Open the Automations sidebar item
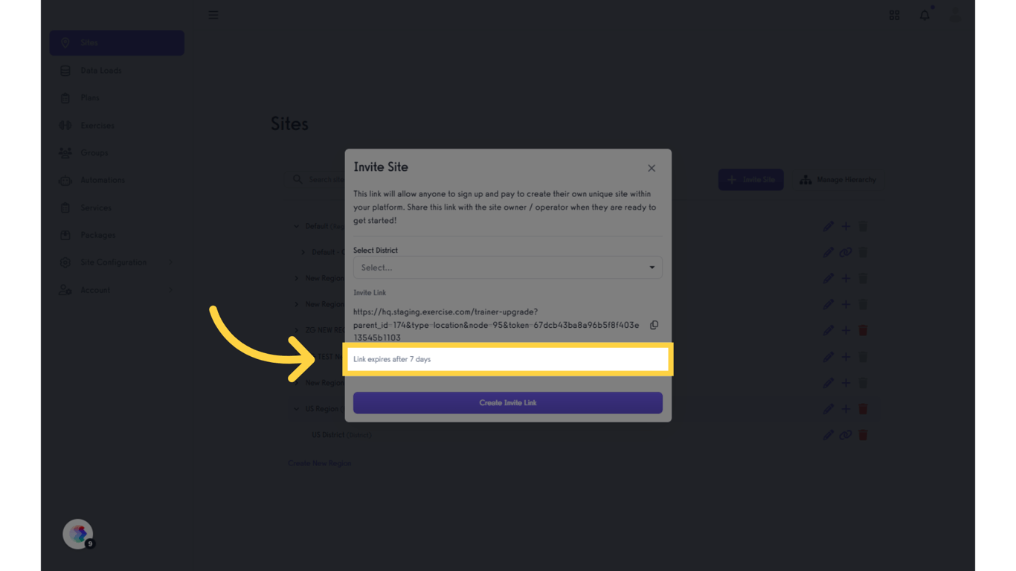The height and width of the screenshot is (571, 1016). [103, 180]
